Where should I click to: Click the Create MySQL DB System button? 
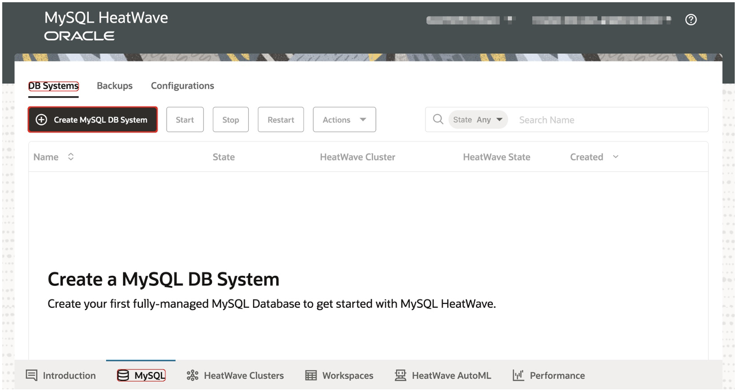pos(92,119)
